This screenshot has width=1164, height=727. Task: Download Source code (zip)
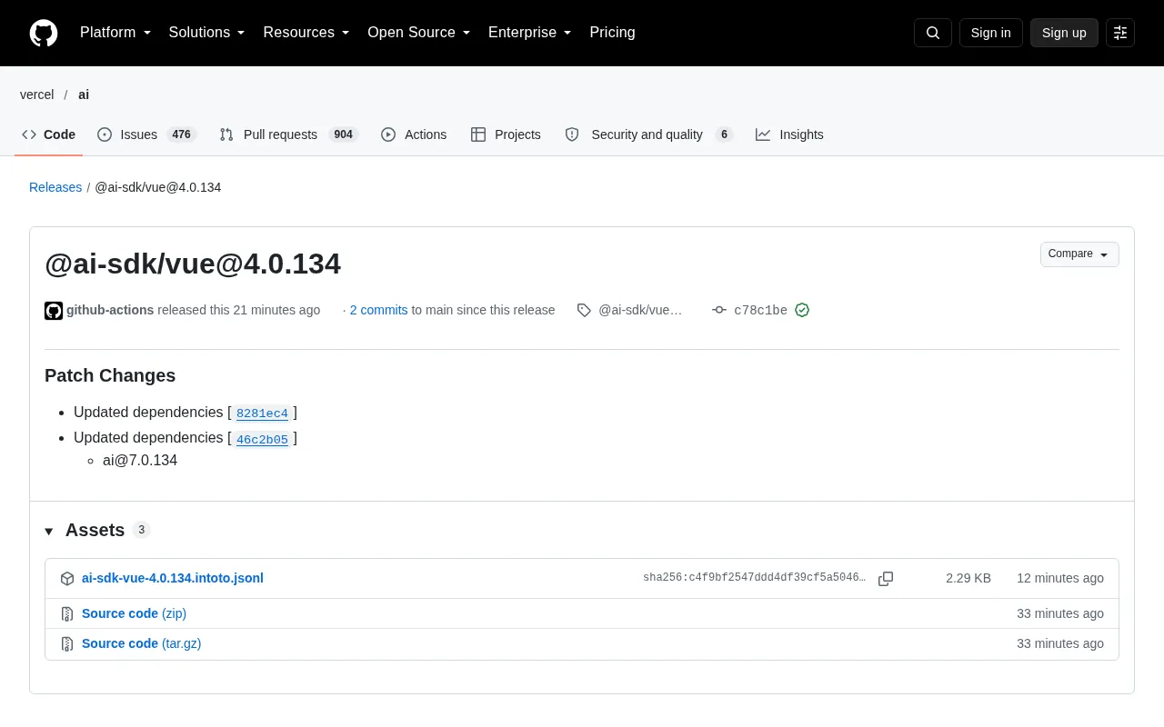click(134, 613)
